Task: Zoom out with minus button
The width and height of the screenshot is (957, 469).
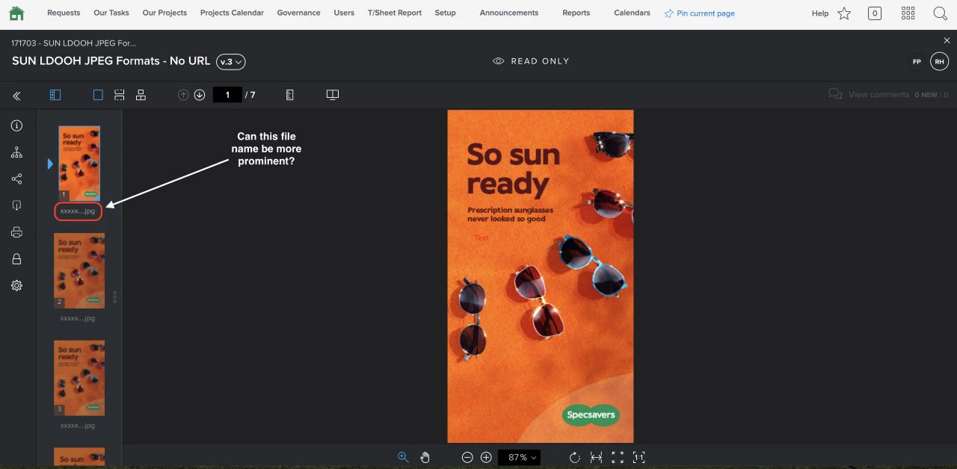Action: (x=467, y=457)
